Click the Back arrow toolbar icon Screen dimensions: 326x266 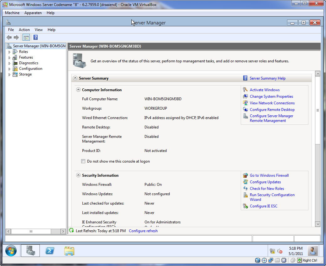[x=9, y=37]
